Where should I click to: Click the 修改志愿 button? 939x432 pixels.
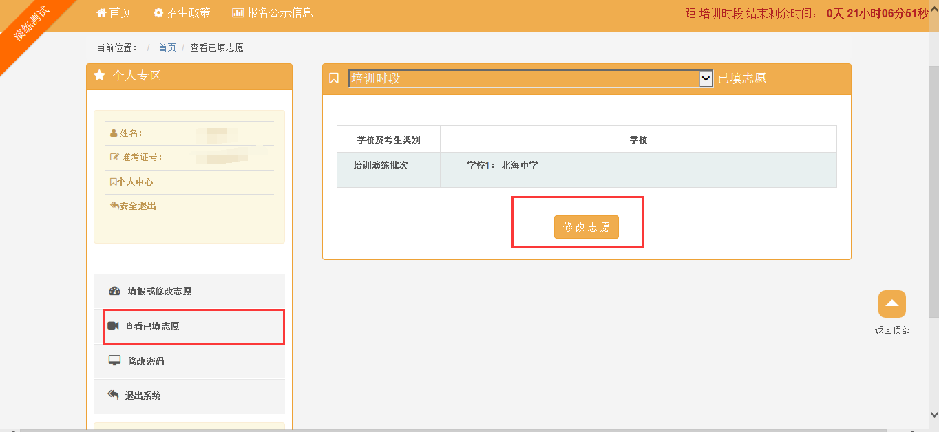click(x=586, y=227)
